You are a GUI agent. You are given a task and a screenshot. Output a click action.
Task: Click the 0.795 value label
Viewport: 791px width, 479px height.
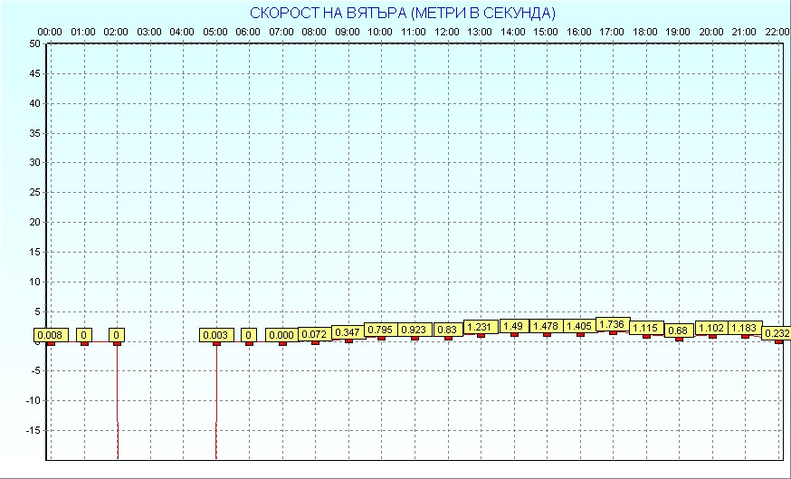(381, 330)
